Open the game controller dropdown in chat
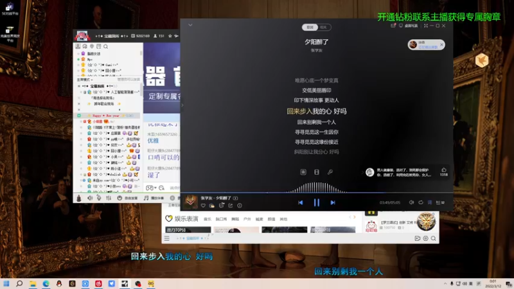 pyautogui.click(x=151, y=188)
